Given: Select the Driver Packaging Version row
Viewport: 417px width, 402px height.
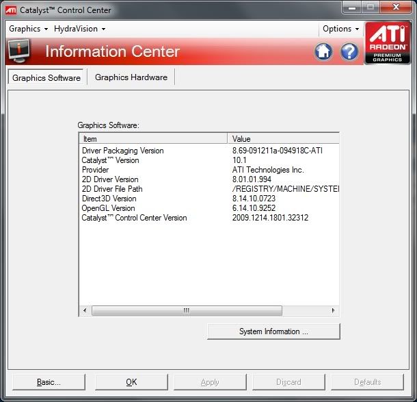Looking at the screenshot, I should tap(209, 151).
